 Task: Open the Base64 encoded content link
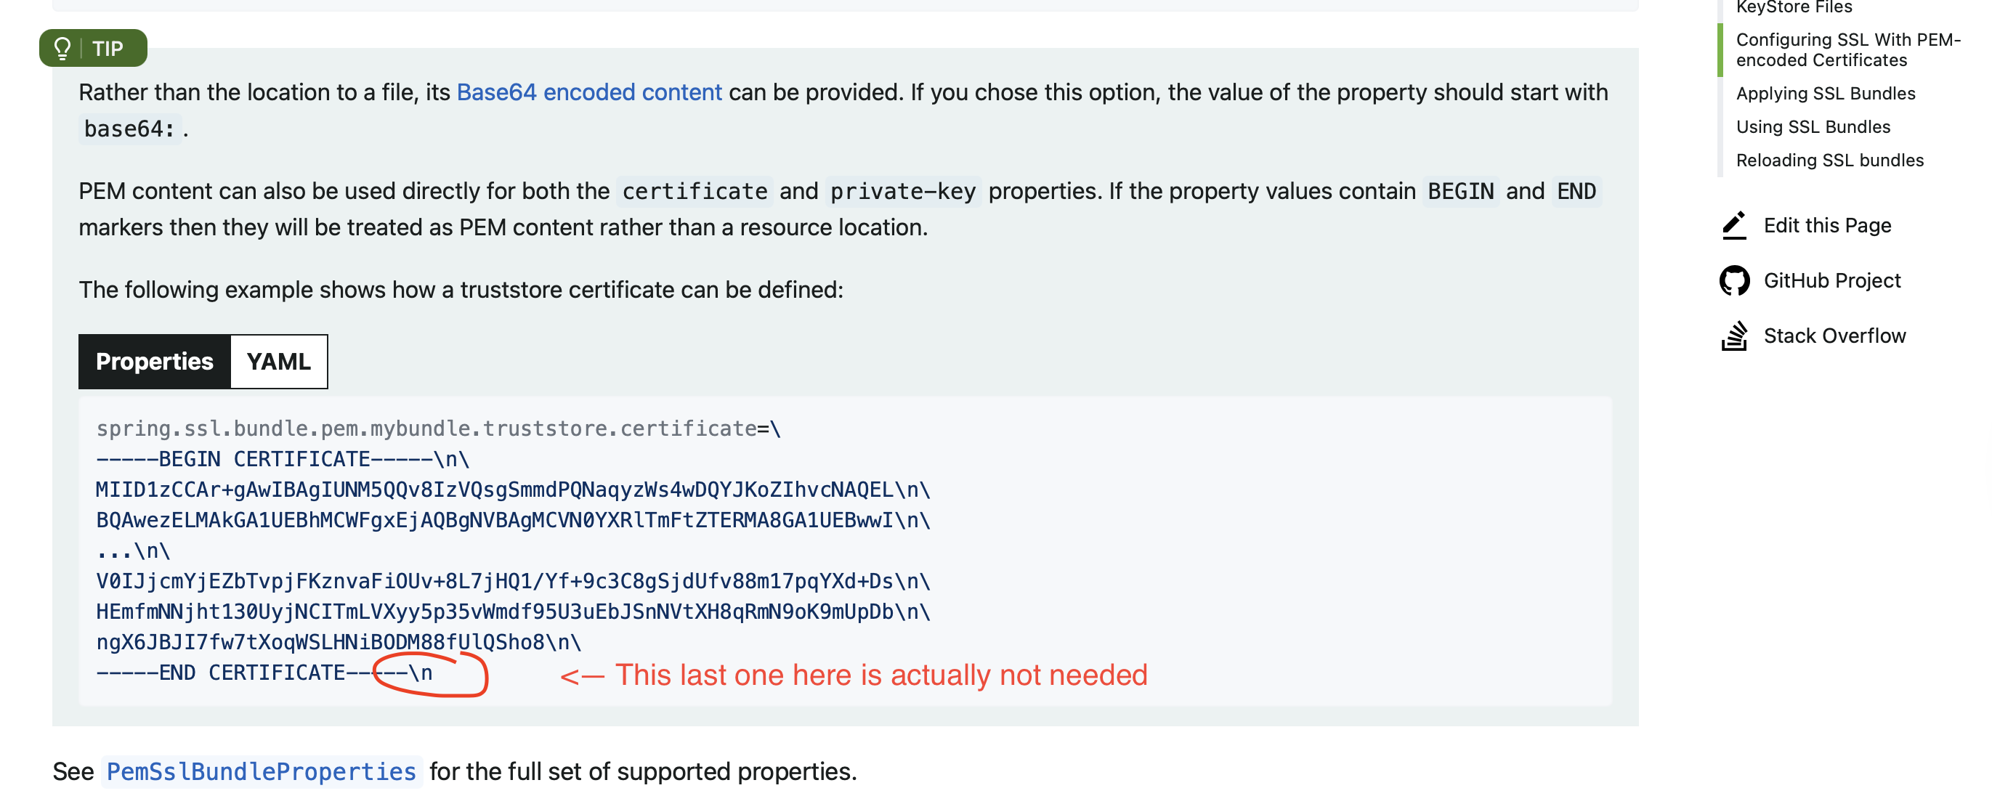pyautogui.click(x=589, y=92)
